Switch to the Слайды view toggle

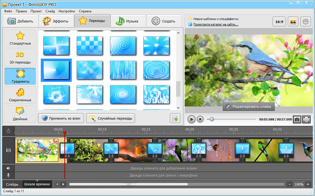tap(12, 184)
